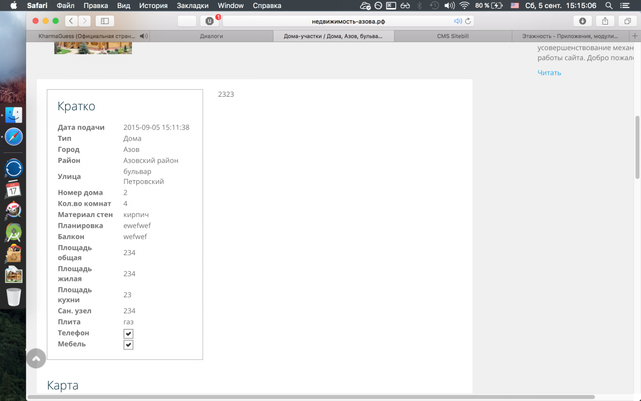The image size is (641, 401).
Task: Switch to the KharmaGuess tab
Action: (x=87, y=36)
